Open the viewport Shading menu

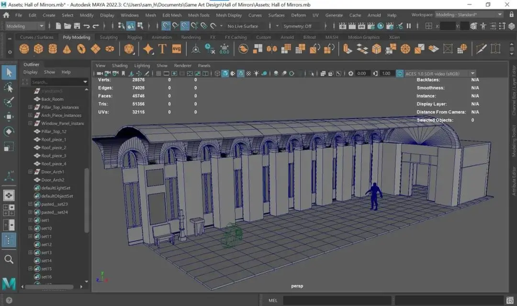click(119, 66)
